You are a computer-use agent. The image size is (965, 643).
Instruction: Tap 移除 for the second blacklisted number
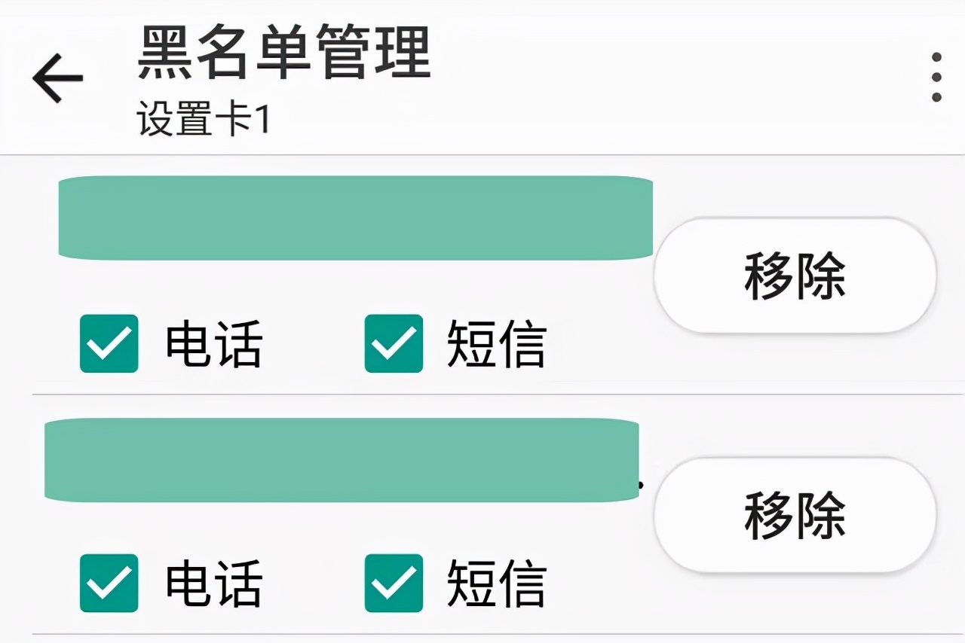point(795,516)
